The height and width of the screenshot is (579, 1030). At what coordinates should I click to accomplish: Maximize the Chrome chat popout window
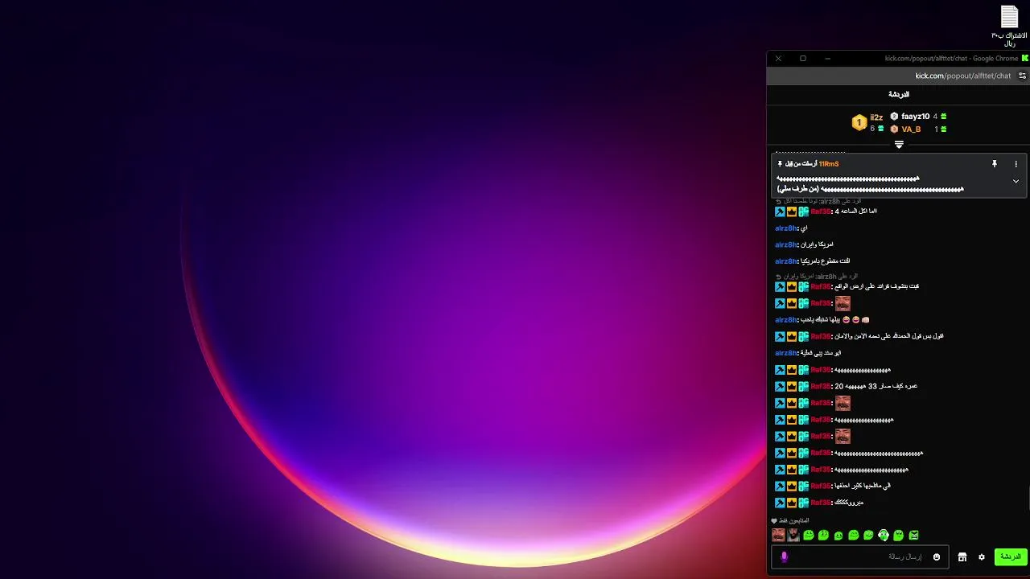[802, 58]
